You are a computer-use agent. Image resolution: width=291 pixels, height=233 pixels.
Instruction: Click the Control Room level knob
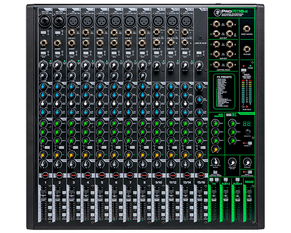point(232,162)
